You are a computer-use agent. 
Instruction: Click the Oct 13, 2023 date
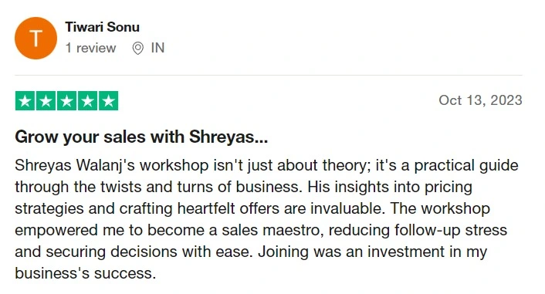point(480,100)
